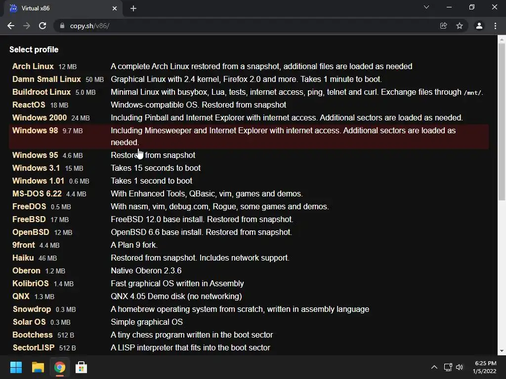Open the Windows Start menu
Viewport: 506px width, 379px height.
(16, 367)
